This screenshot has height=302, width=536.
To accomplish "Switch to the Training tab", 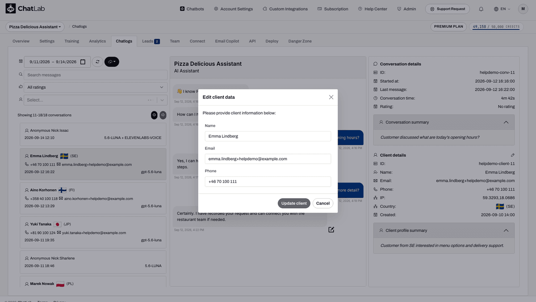I will (x=71, y=41).
